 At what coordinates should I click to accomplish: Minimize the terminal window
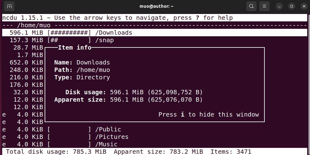coord(279,6)
